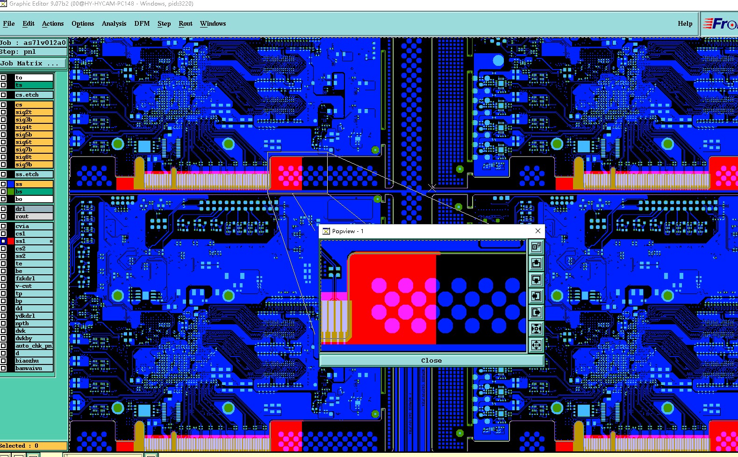Select layer name cs in layer list
Image resolution: width=738 pixels, height=457 pixels.
pos(34,105)
